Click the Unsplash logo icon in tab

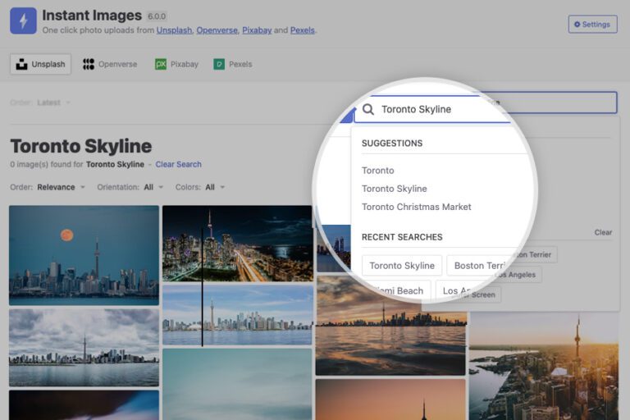(22, 64)
